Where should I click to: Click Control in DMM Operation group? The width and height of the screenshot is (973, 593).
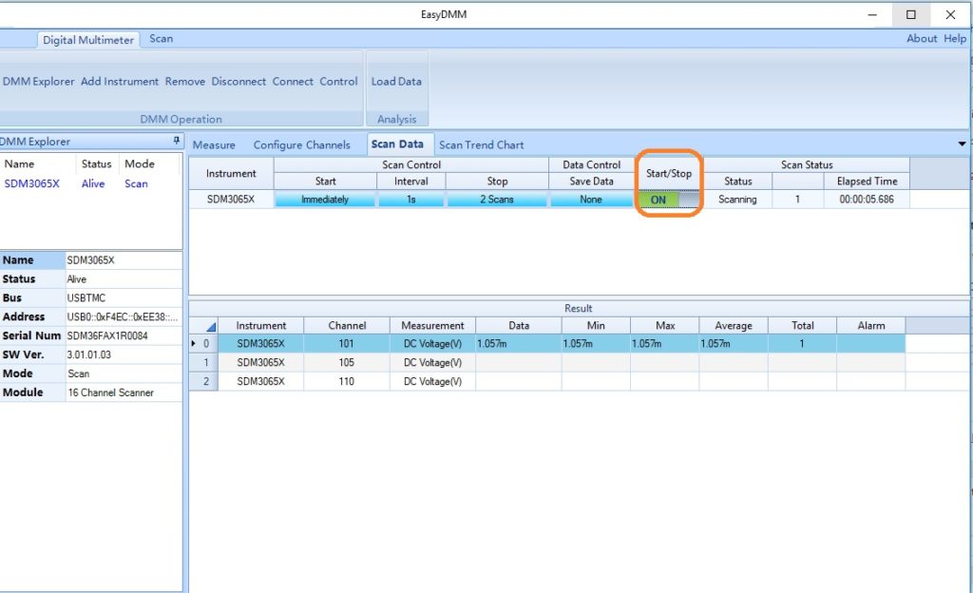(338, 82)
